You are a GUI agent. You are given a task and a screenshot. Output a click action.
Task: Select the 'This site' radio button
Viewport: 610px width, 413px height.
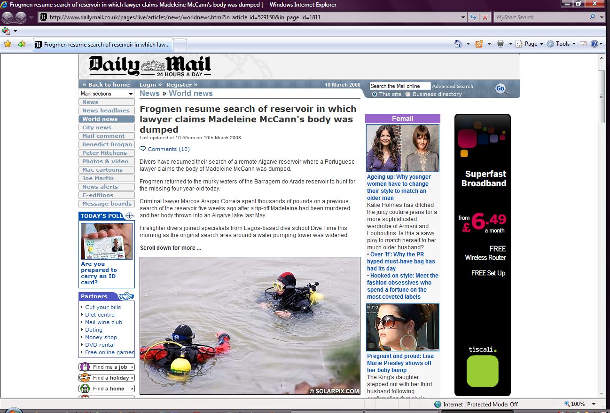(375, 94)
